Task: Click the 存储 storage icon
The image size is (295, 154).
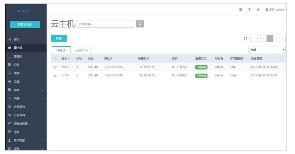Action: click(10, 90)
